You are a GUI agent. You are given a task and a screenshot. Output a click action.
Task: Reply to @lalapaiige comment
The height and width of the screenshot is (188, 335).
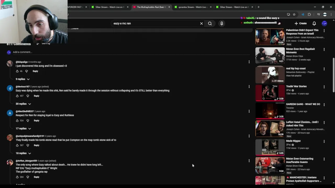tap(35, 71)
